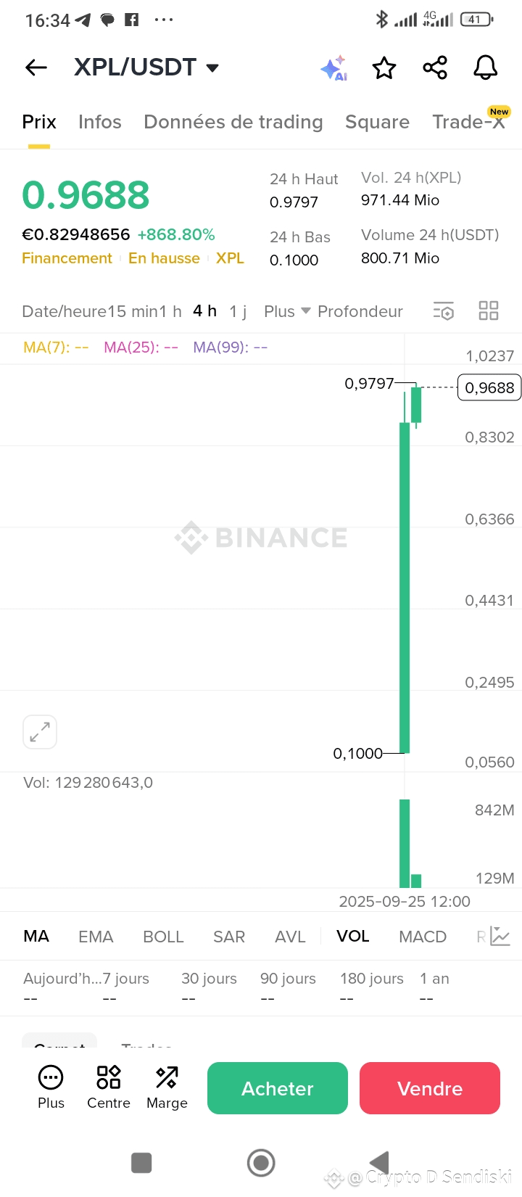Tap the four-squares grid layout icon

tap(489, 311)
